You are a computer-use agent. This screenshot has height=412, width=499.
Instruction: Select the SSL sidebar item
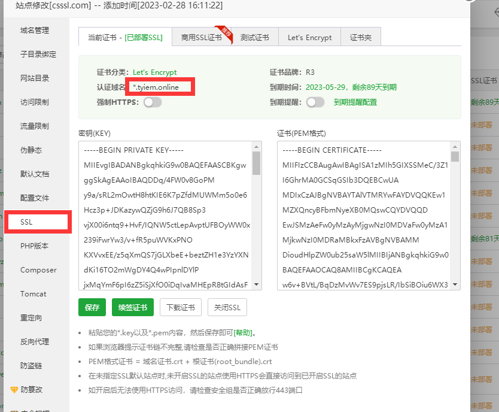coord(38,222)
